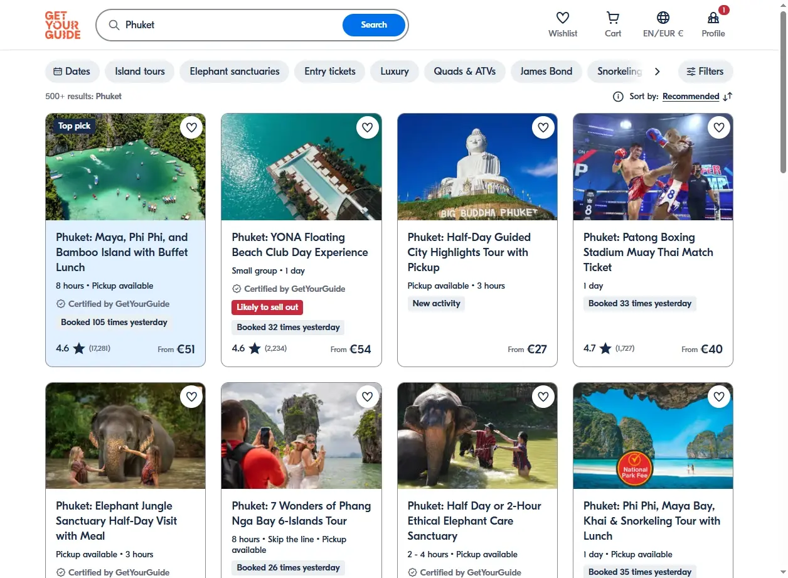This screenshot has height=578, width=788.
Task: Select the Elephant sanctuaries filter chip
Action: point(235,72)
